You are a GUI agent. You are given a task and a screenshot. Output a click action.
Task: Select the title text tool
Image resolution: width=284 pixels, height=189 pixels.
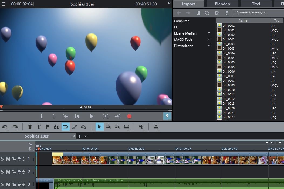pyautogui.click(x=39, y=127)
